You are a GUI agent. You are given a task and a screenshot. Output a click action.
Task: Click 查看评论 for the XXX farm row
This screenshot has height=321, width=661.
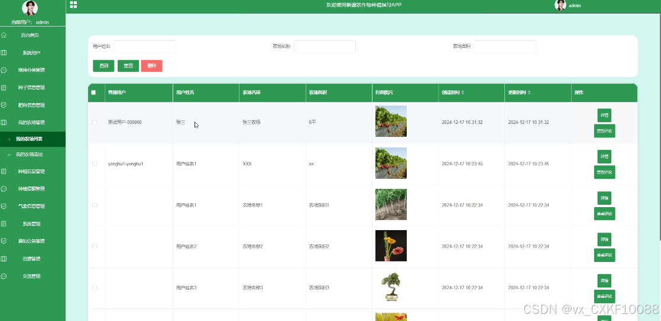tap(604, 172)
